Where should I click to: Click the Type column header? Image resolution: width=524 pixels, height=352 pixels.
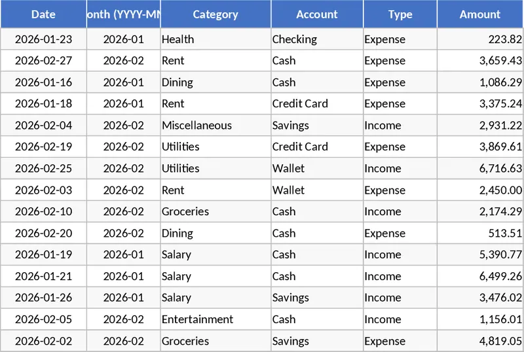400,14
